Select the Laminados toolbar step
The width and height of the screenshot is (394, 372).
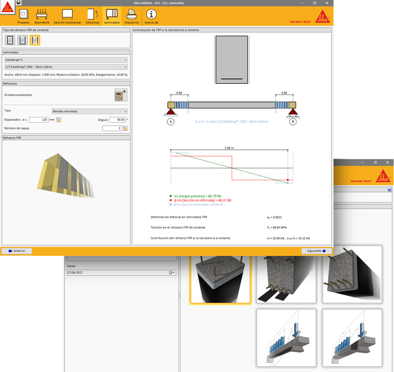pyautogui.click(x=112, y=16)
